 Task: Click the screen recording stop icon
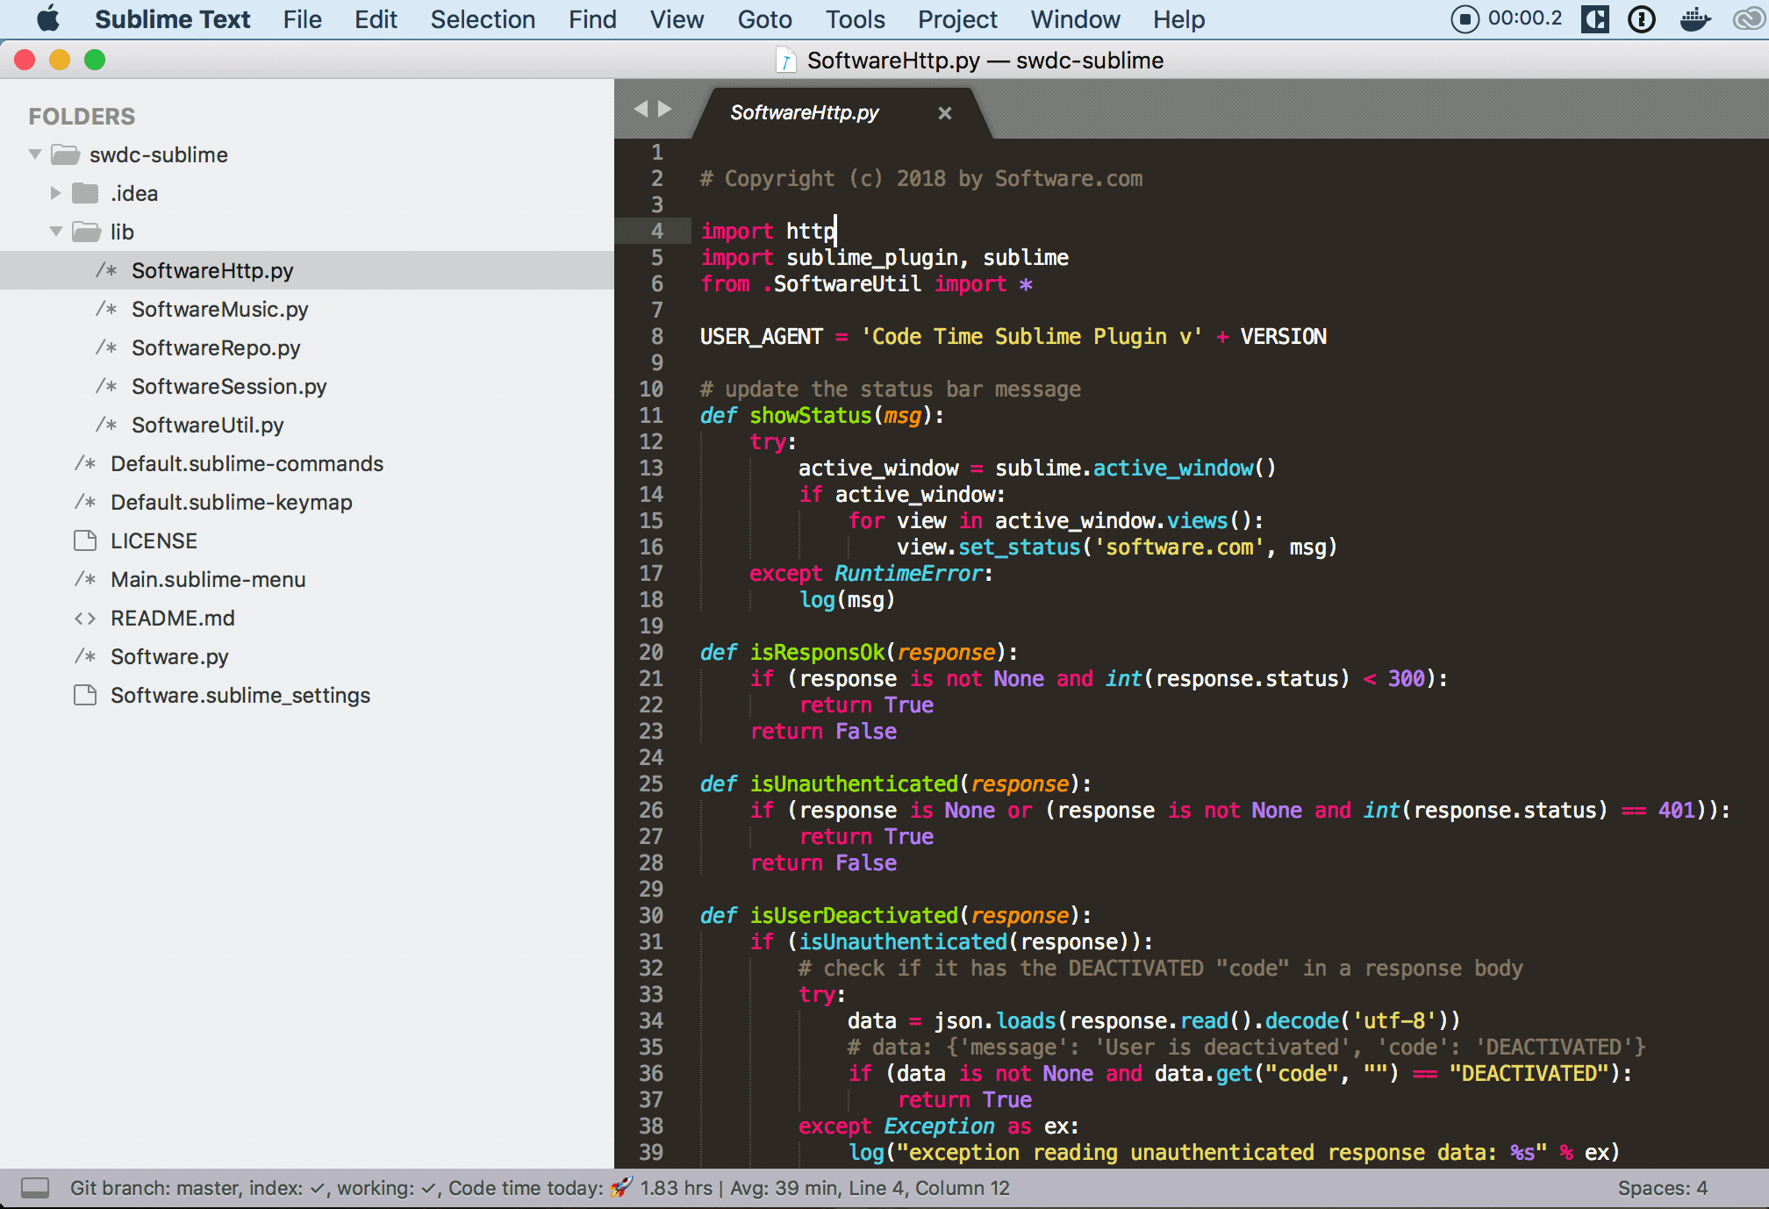pos(1465,19)
